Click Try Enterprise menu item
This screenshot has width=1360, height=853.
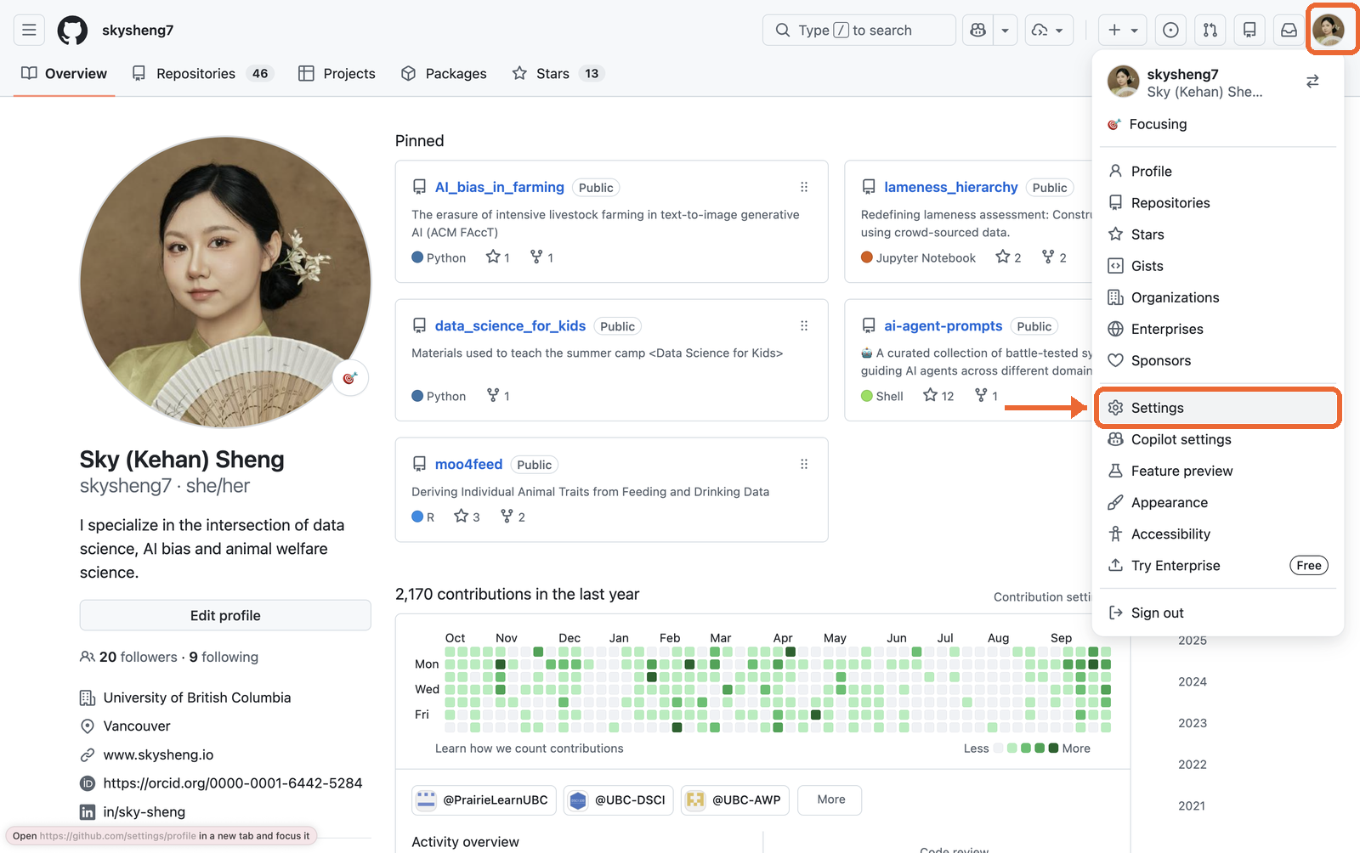[1218, 565]
